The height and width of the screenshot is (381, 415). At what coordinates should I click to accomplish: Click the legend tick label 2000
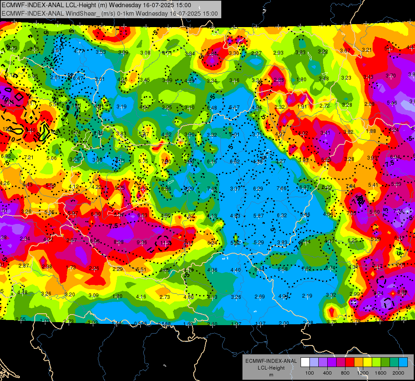tap(398, 373)
